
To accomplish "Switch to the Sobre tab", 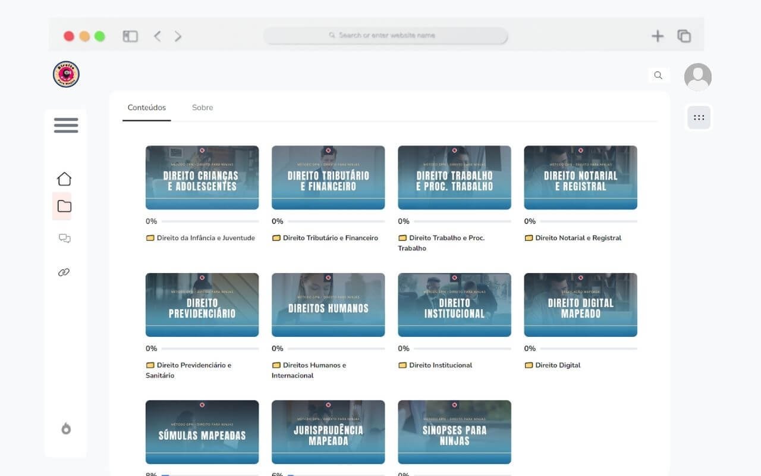I will click(x=202, y=108).
